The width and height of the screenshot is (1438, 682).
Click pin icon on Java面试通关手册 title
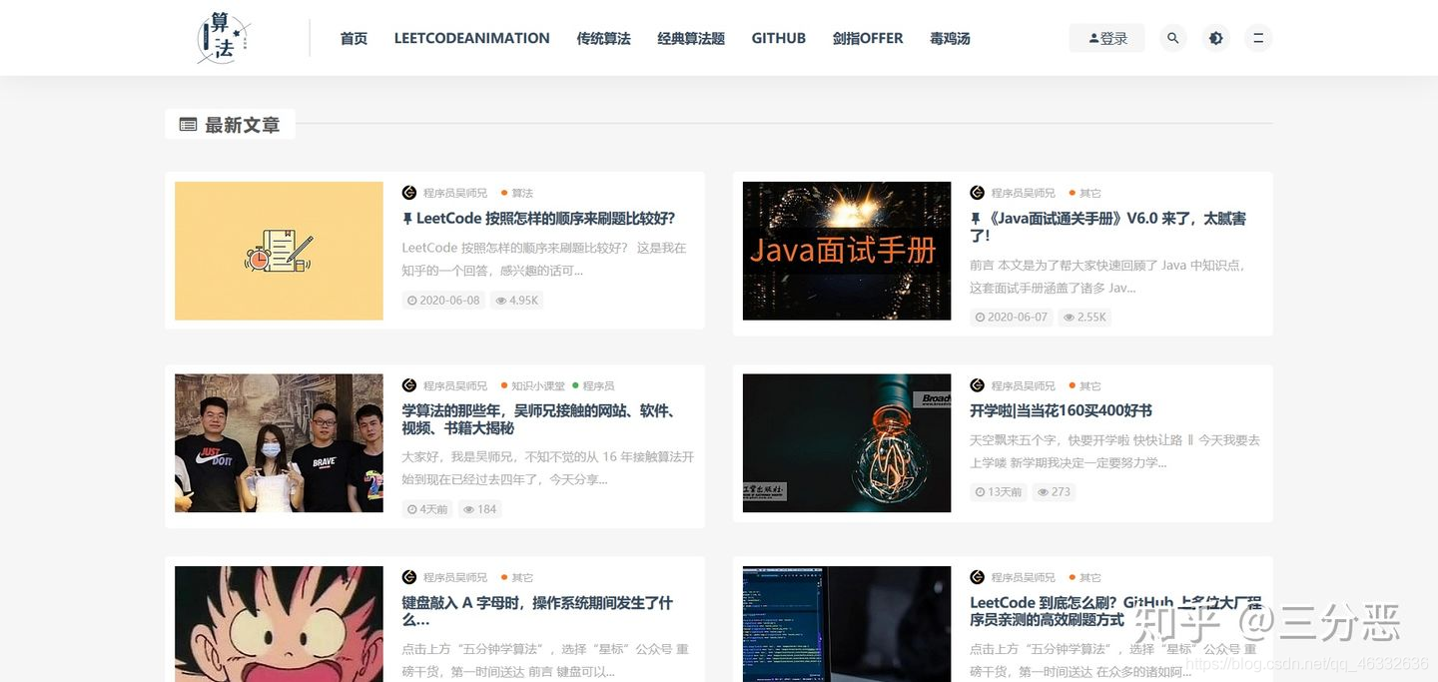coord(975,219)
